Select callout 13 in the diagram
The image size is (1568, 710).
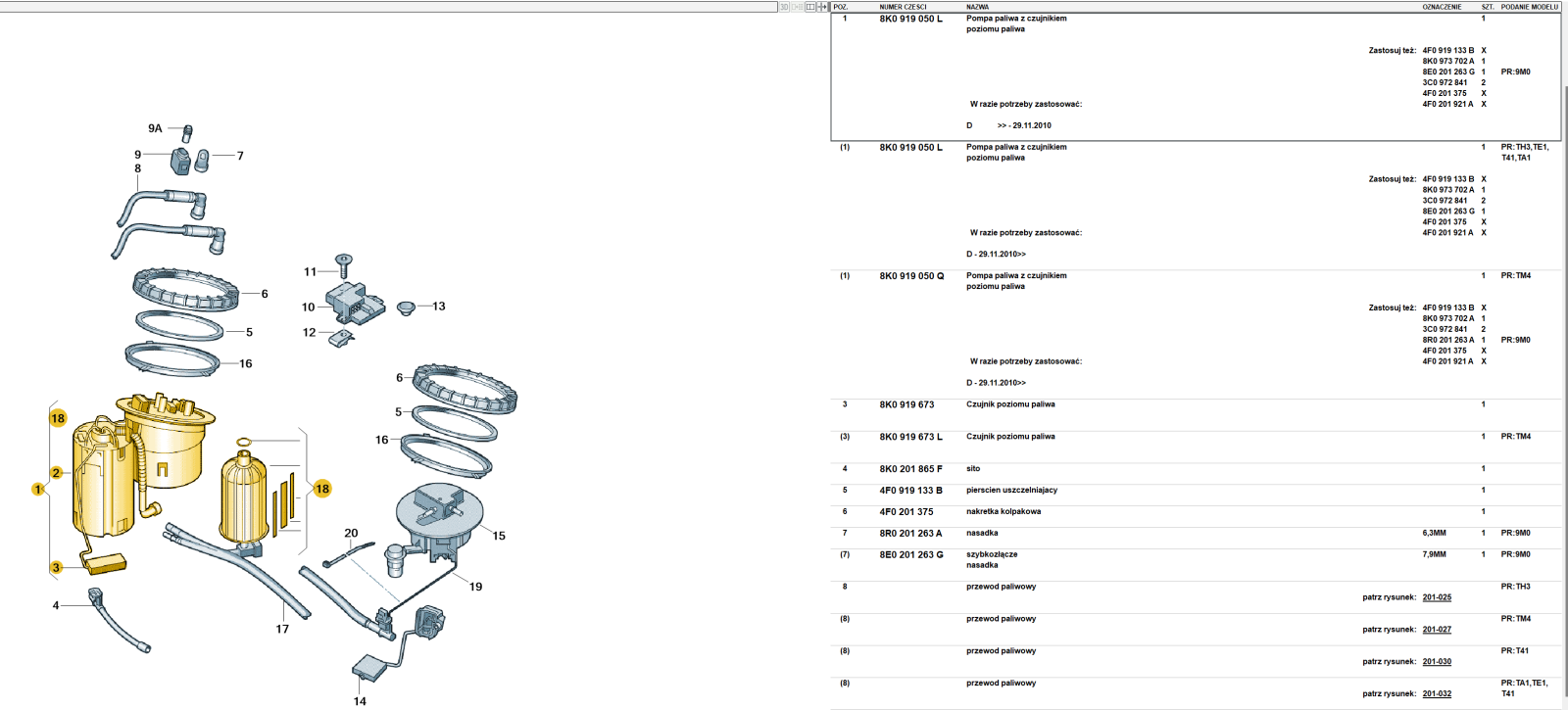tap(438, 307)
